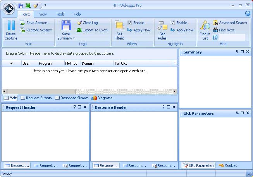Screen dimensions: 253x177
Task: Sort by the Program column header
Action: (51, 64)
